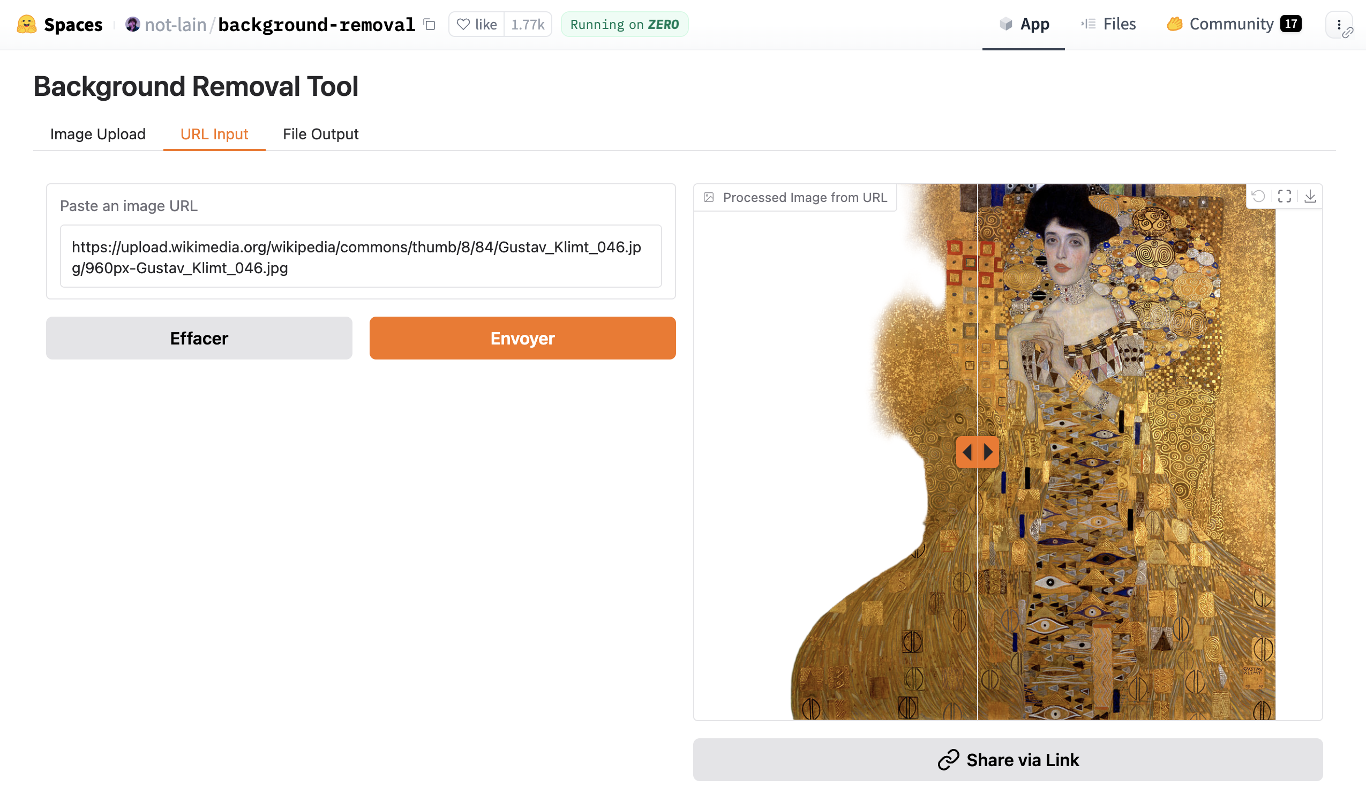Select the Image Upload tab
Viewport: 1366px width, 794px height.
click(x=98, y=134)
